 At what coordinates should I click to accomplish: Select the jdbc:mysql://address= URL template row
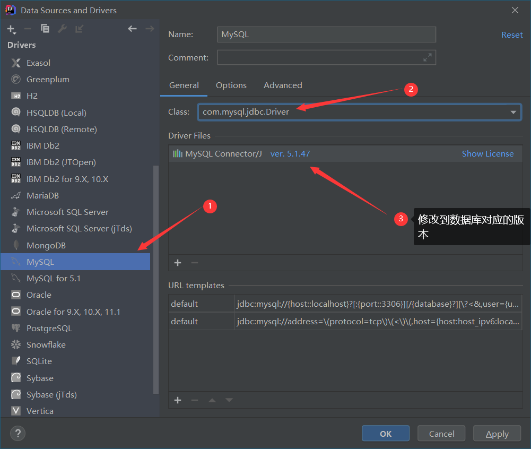(345, 321)
